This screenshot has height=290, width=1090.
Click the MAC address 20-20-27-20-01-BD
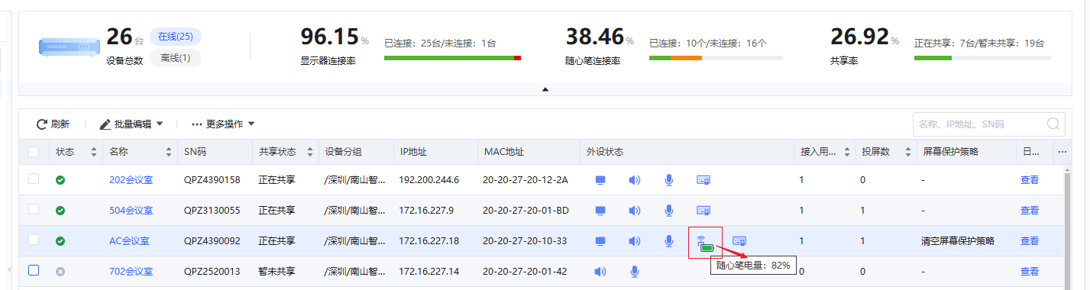pos(526,211)
